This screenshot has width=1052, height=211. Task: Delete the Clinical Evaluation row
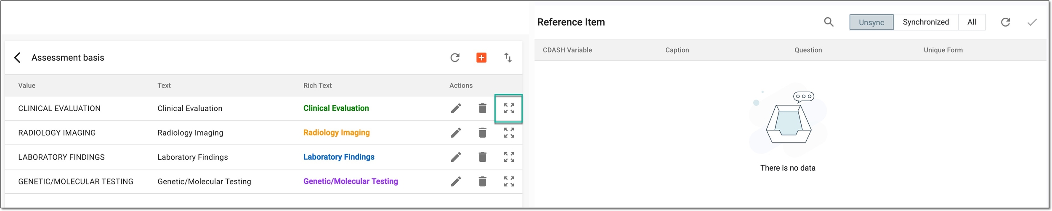click(482, 108)
